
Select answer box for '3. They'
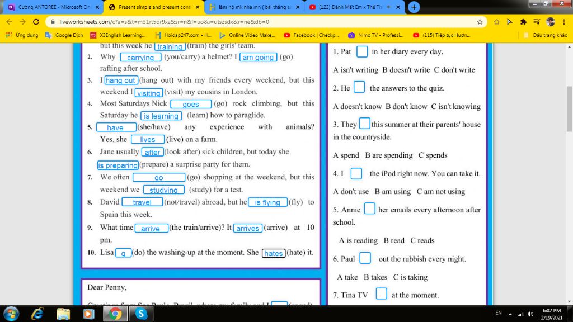pos(364,123)
